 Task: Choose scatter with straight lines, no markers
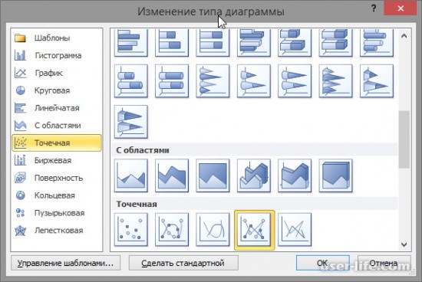[295, 230]
